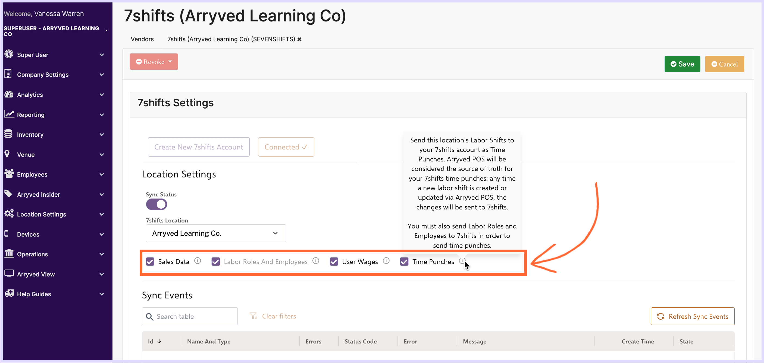
Task: Open the 7shifts Location dropdown
Action: click(216, 233)
